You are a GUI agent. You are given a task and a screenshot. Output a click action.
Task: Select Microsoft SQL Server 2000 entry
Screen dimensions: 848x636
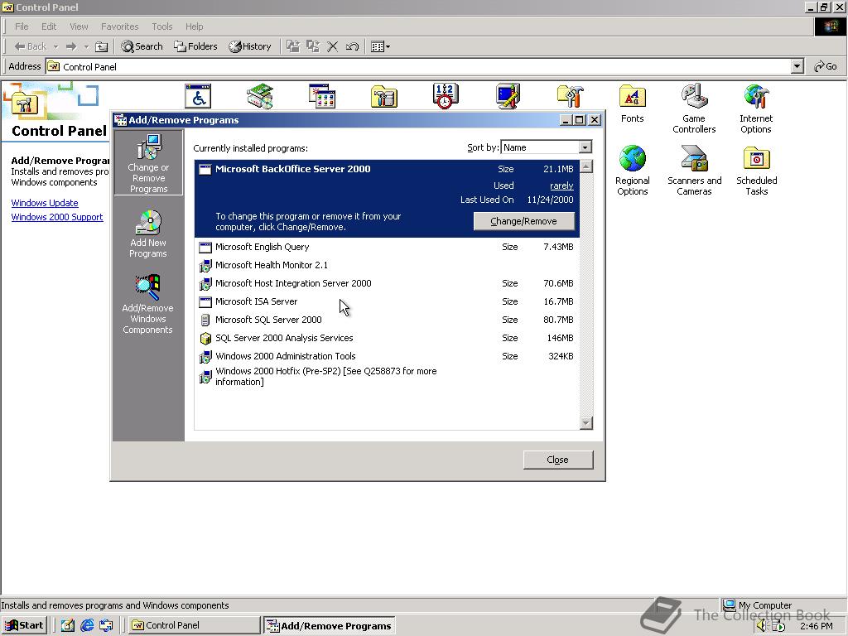tap(387, 320)
